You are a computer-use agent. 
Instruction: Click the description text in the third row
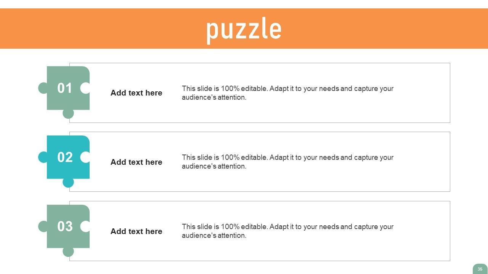point(287,231)
